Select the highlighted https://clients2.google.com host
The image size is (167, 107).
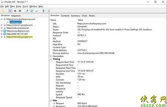[19, 37]
